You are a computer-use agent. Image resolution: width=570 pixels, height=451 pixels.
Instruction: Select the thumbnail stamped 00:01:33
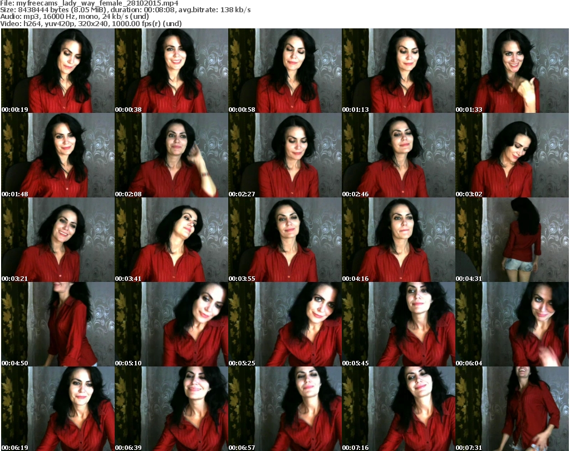(x=512, y=71)
